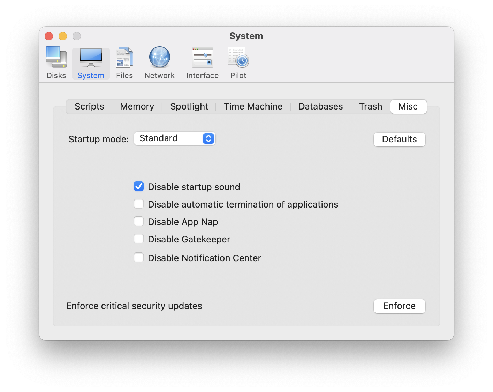Click the Enforce critical security updates text
The width and height of the screenshot is (493, 392).
click(134, 306)
